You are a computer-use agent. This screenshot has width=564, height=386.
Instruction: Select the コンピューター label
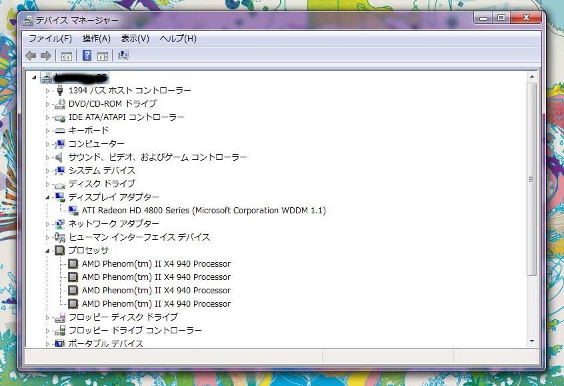(x=97, y=144)
